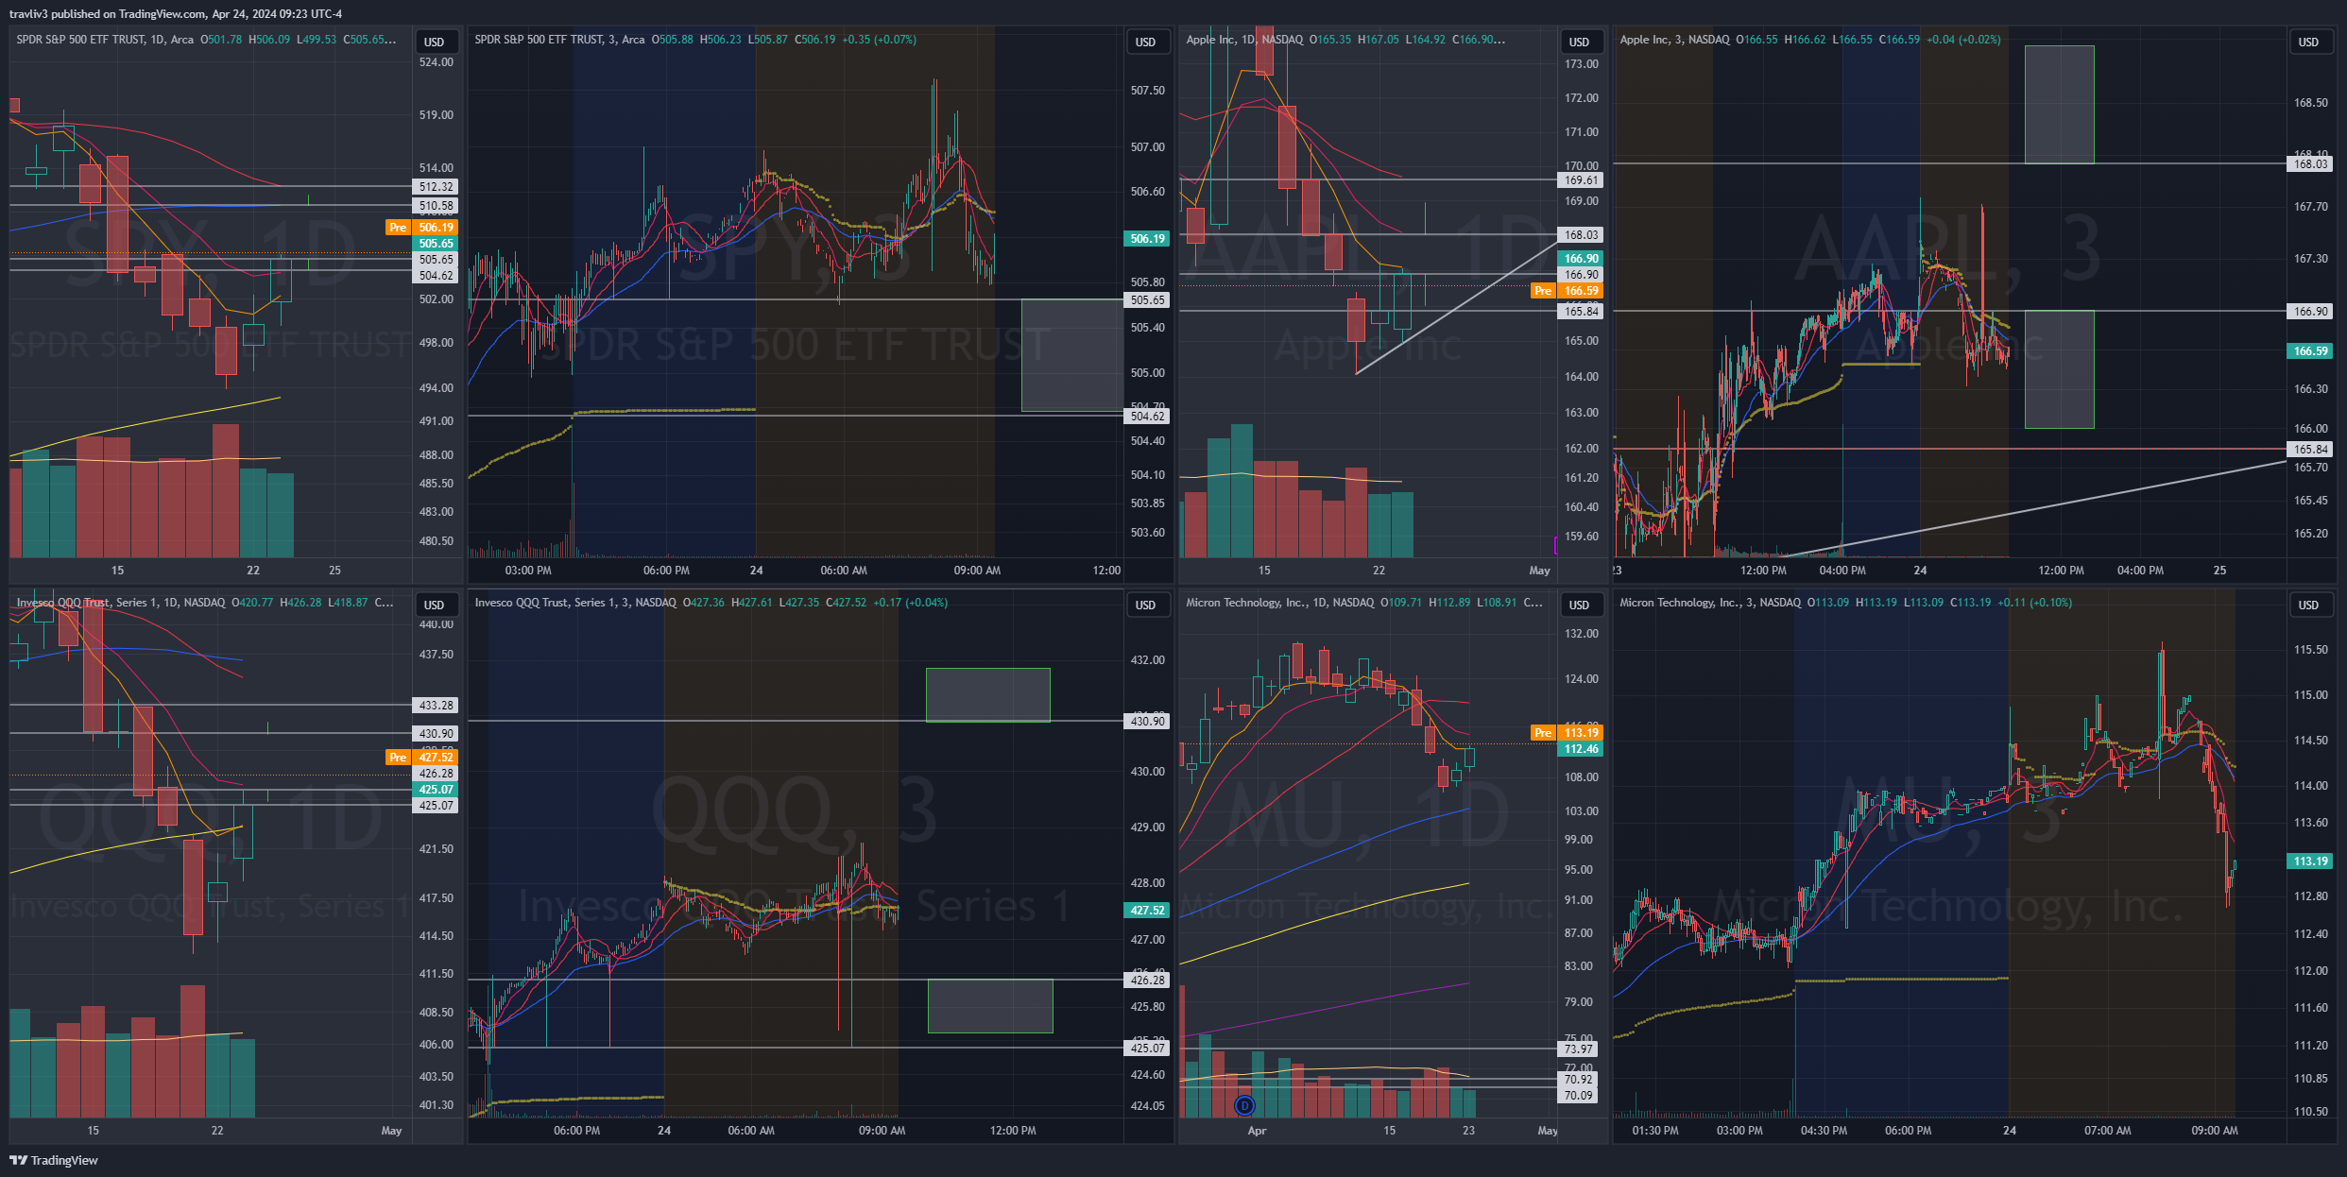
Task: Click the green 113.19 price label on Micron 3-minute
Action: (2310, 861)
